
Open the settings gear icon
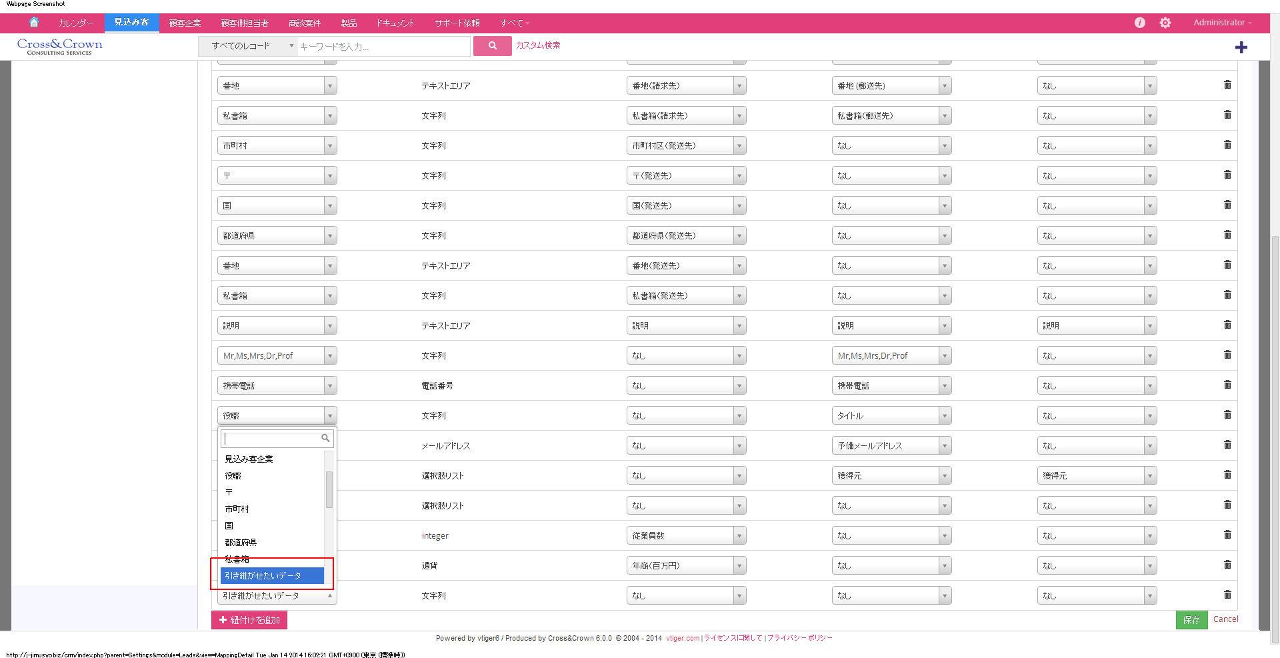pos(1165,23)
